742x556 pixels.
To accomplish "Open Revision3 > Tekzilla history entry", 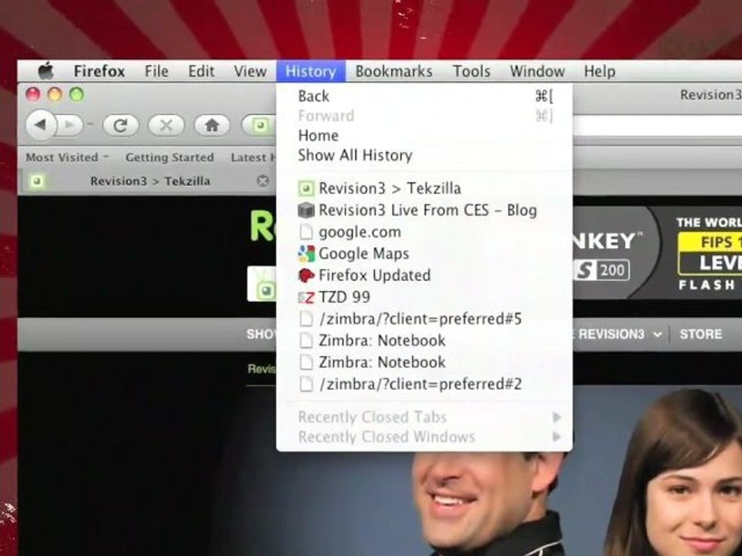I will click(x=424, y=188).
